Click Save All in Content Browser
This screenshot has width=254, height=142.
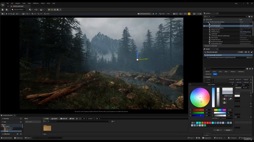pos(63,119)
